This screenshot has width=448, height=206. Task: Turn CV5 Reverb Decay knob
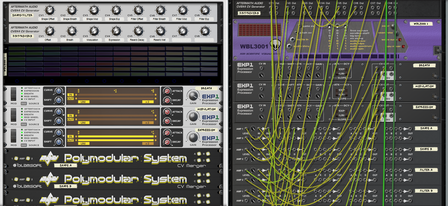138,31
